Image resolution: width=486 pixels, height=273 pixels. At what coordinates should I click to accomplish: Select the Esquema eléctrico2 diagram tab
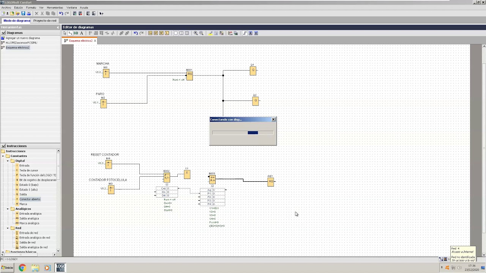click(80, 41)
